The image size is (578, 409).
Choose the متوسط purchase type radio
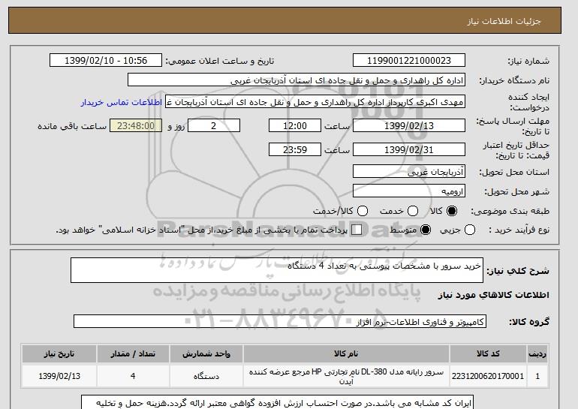pos(426,230)
